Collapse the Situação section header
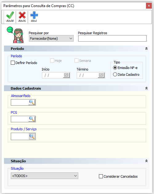The height and width of the screenshot is (194, 154). tap(146, 161)
